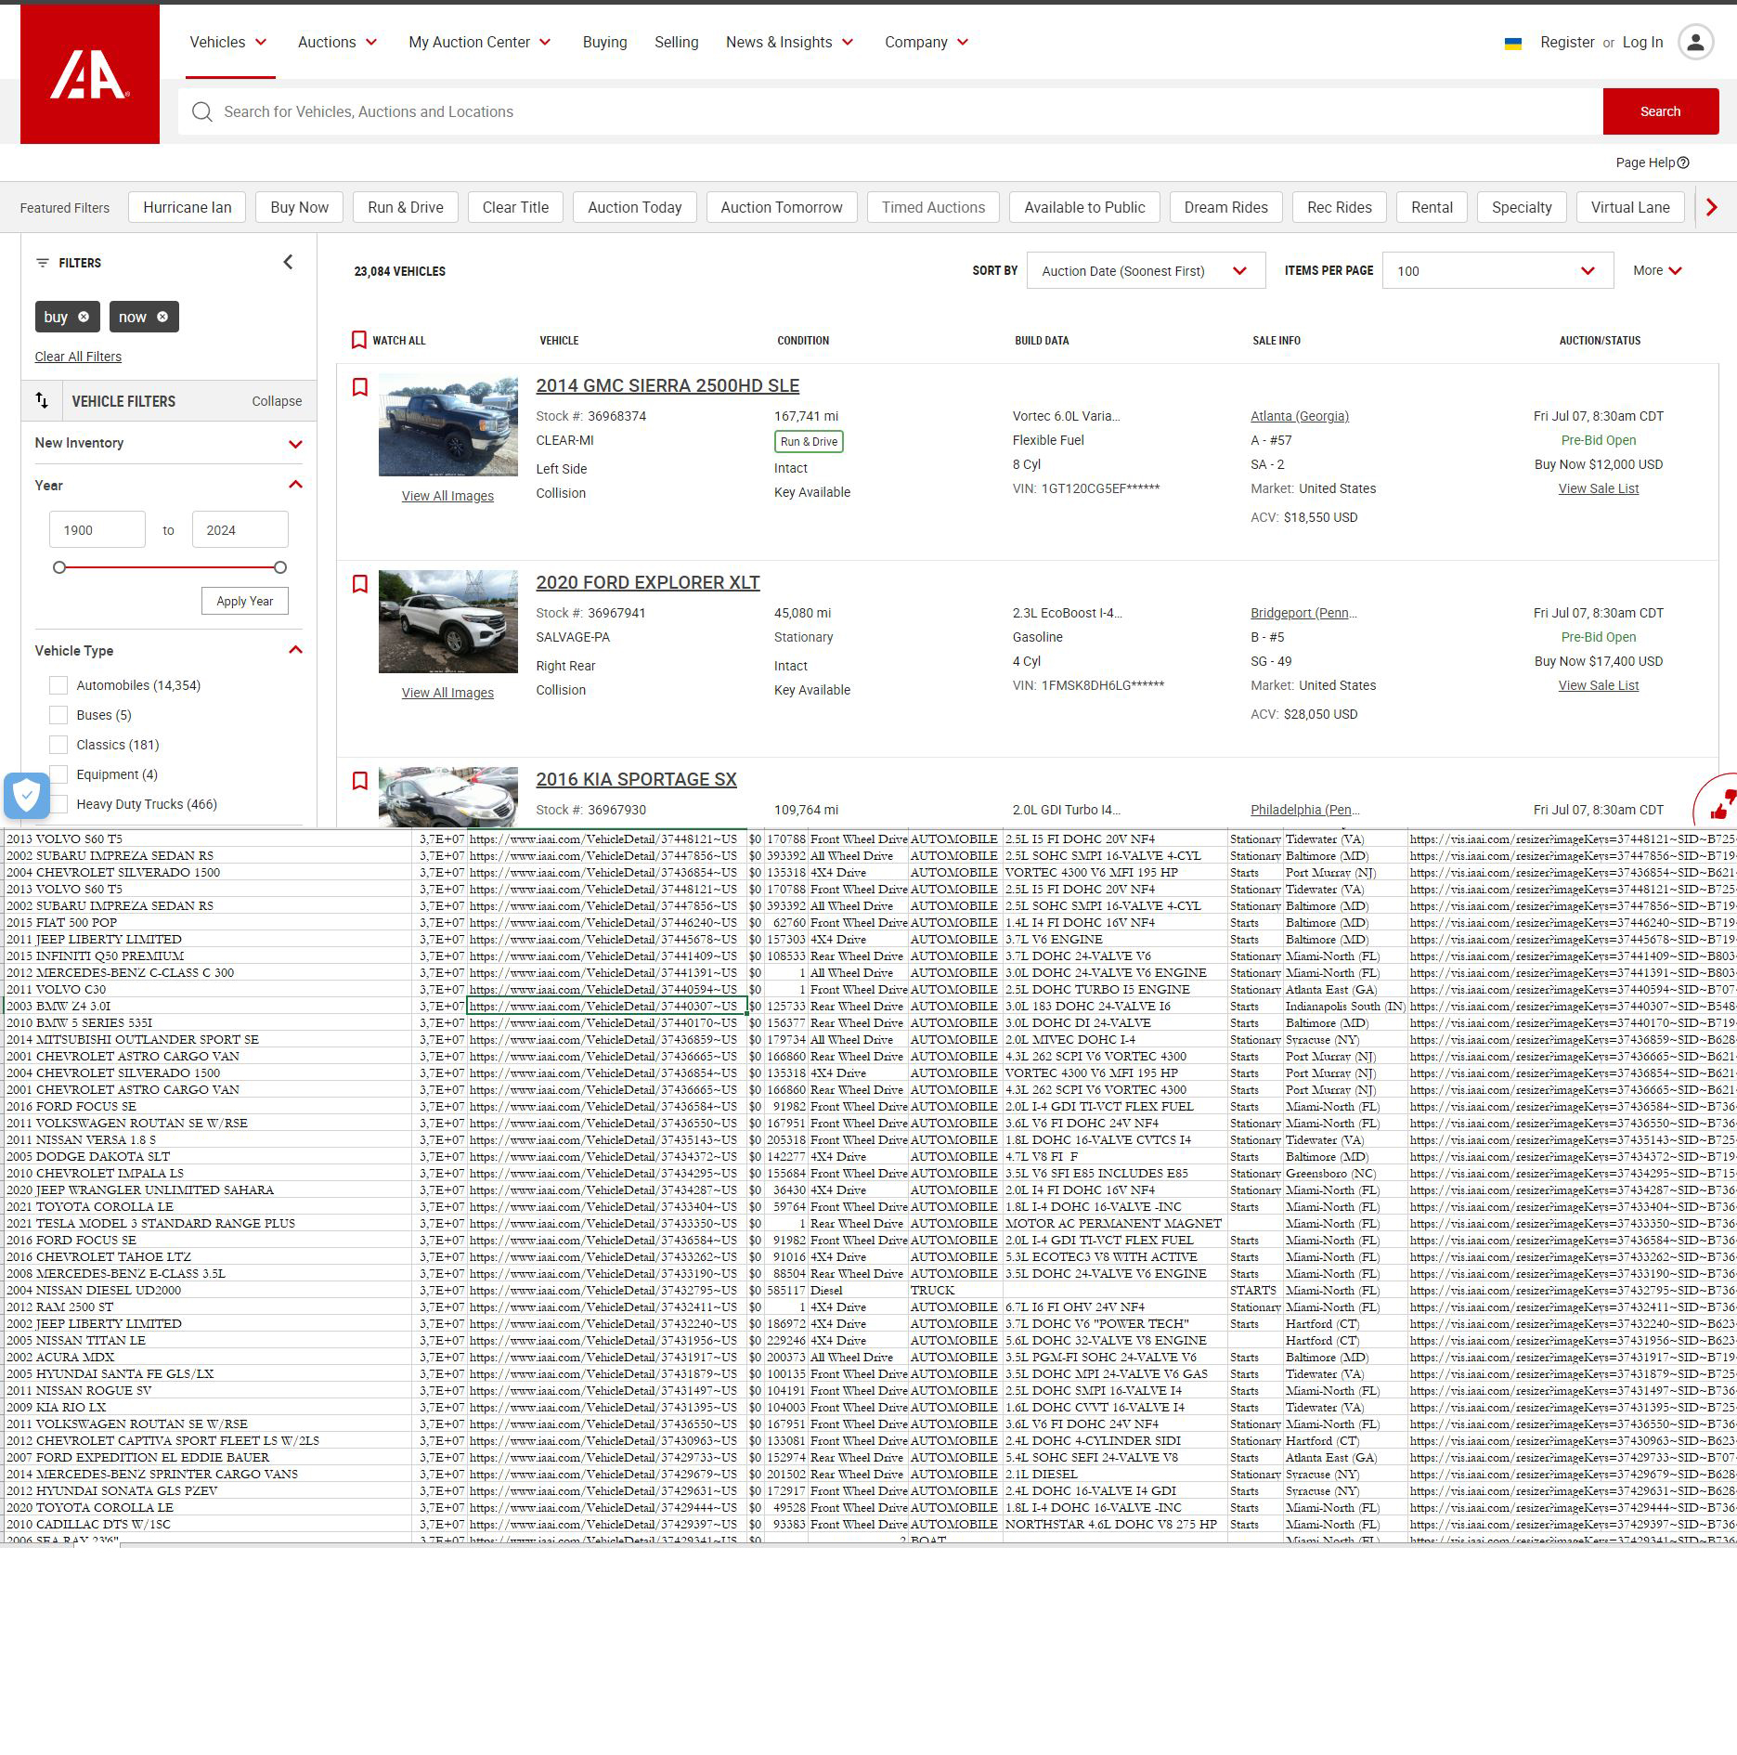Image resolution: width=1737 pixels, height=1755 pixels.
Task: Click the Watch All bookmark icon
Action: pos(359,341)
